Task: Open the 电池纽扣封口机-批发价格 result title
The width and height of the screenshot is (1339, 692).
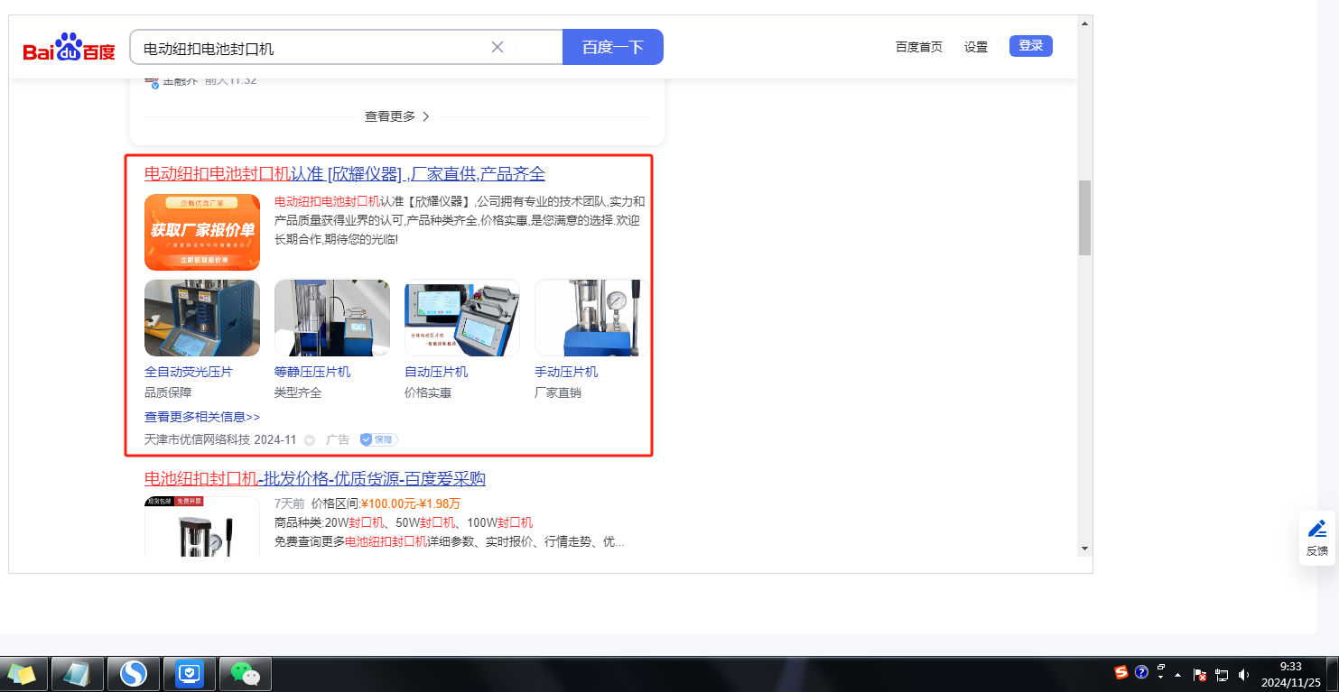Action: click(x=315, y=478)
